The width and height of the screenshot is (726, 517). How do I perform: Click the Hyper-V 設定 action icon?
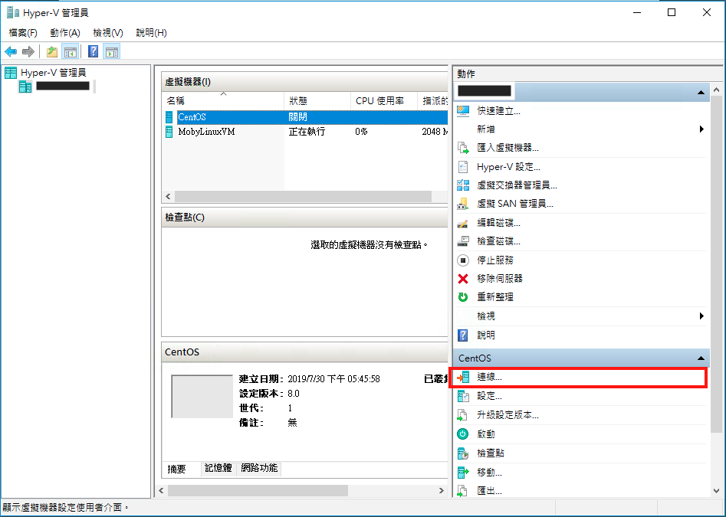[463, 167]
